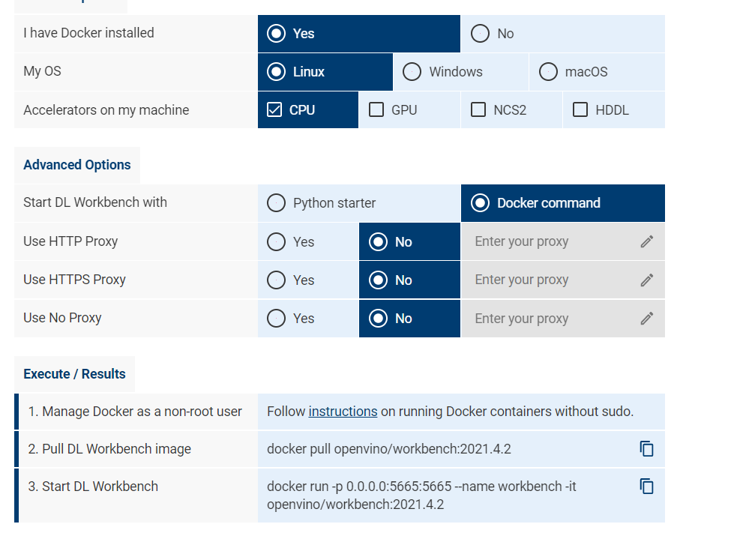Image resolution: width=734 pixels, height=542 pixels.
Task: Open the Advanced Options section header
Action: (77, 165)
